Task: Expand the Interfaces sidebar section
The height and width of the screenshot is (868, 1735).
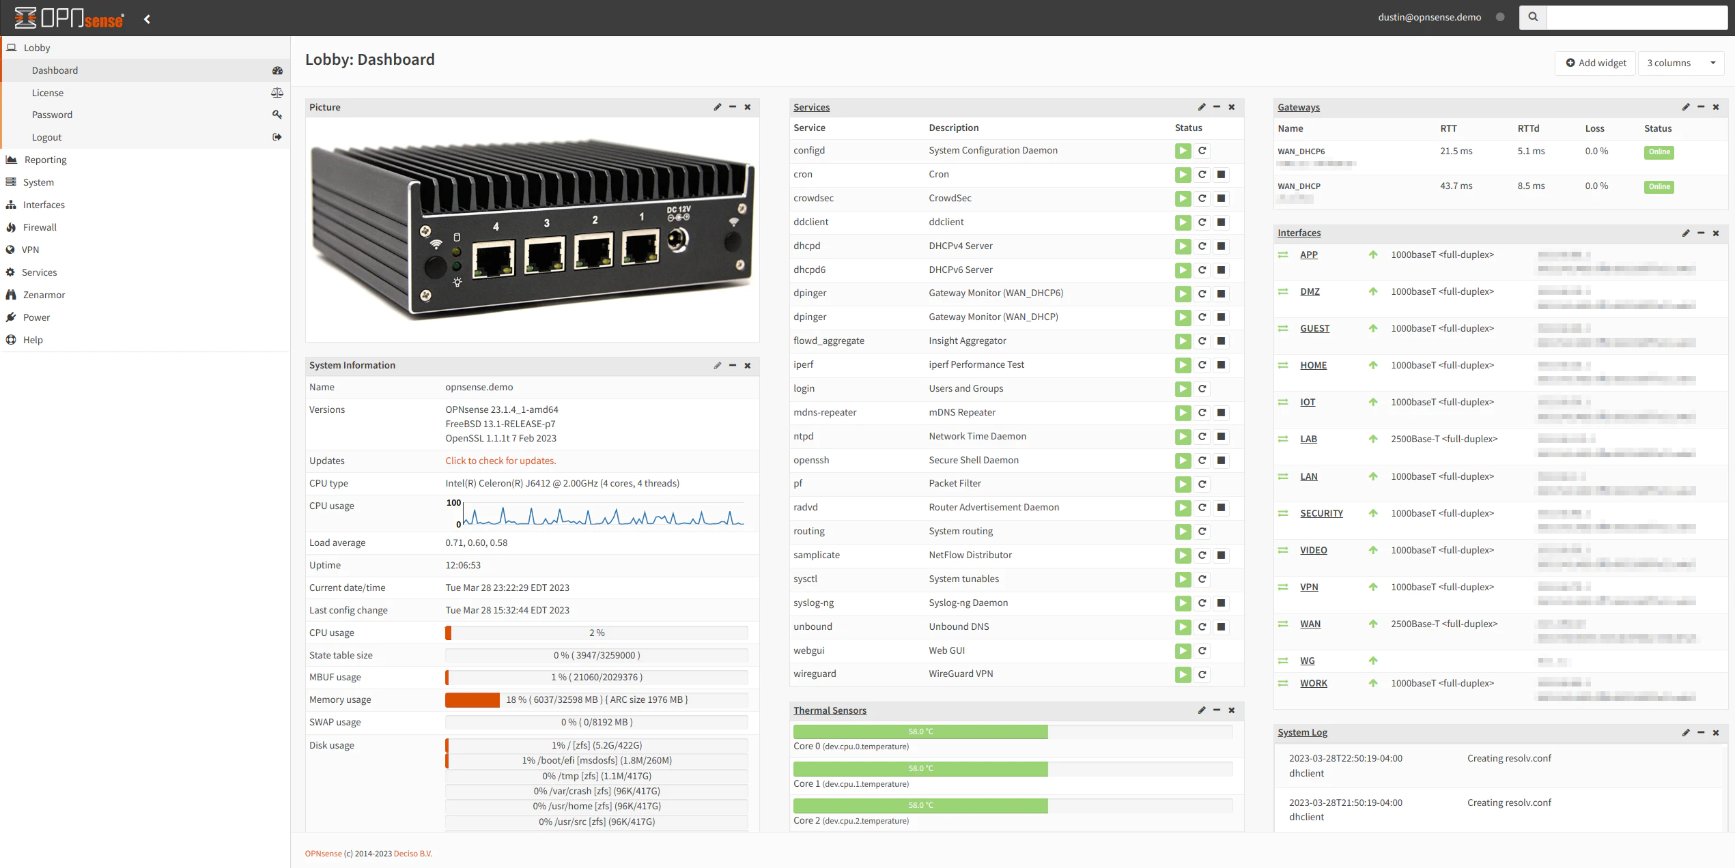Action: tap(44, 205)
